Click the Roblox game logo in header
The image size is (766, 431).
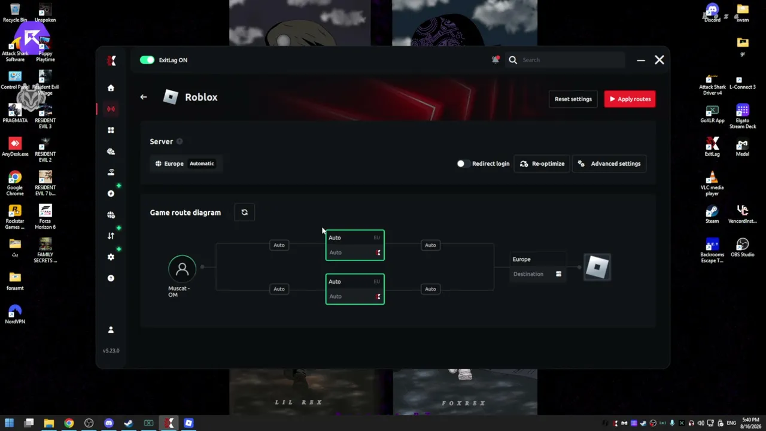point(171,97)
